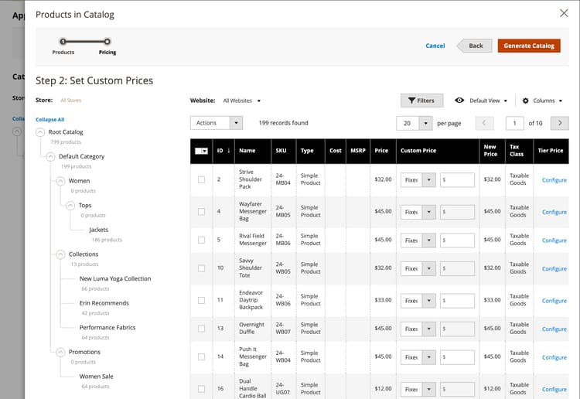Open the Actions dropdown

217,123
